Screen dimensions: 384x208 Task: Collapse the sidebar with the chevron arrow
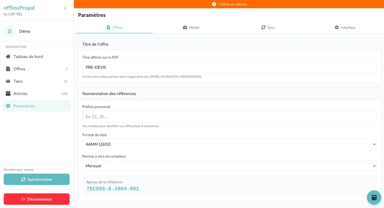(65, 8)
